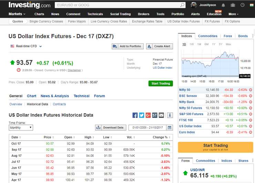Click the Jul 17 change -2.83%
The width and height of the screenshot is (255, 183).
[165, 162]
